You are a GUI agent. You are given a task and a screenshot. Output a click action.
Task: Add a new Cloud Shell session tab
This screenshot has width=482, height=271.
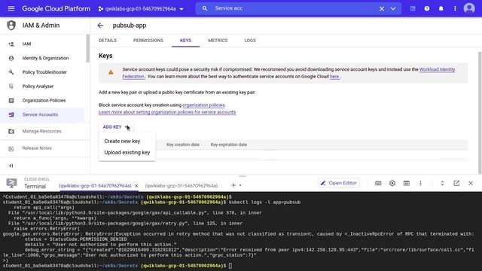[233, 185]
